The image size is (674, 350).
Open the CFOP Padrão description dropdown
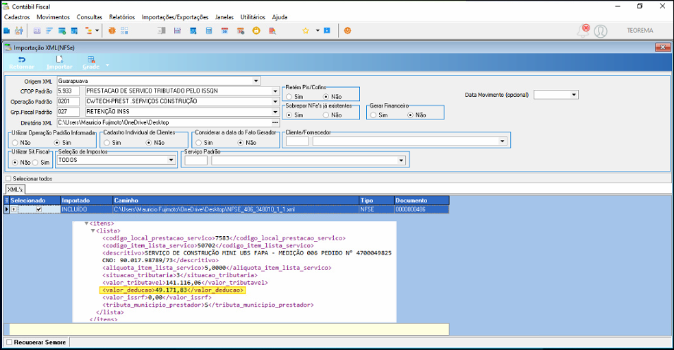tap(275, 91)
